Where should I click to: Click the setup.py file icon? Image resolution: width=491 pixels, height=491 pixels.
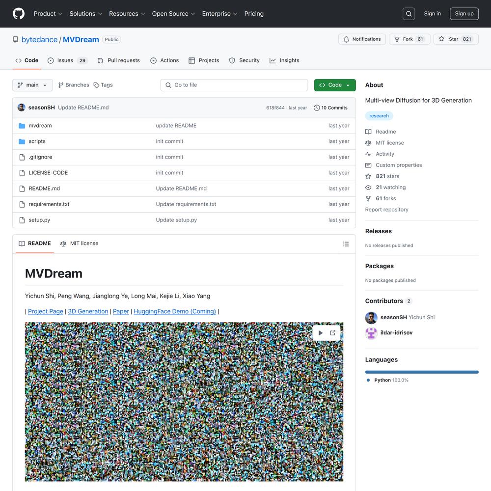tap(22, 220)
